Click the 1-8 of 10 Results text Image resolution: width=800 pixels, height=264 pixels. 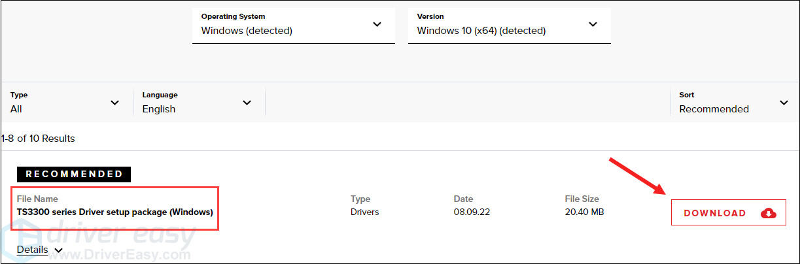[x=38, y=139]
